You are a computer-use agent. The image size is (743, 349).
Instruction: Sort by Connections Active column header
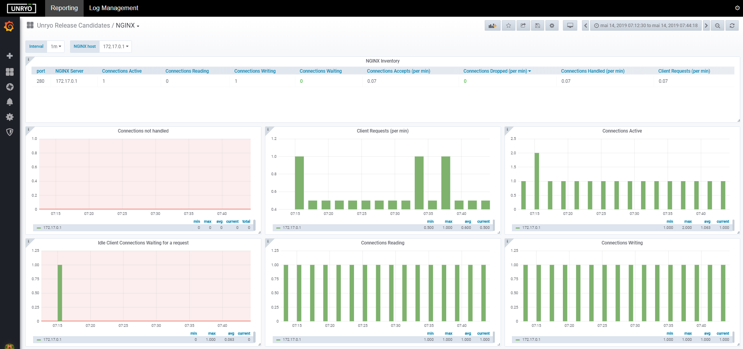click(122, 71)
